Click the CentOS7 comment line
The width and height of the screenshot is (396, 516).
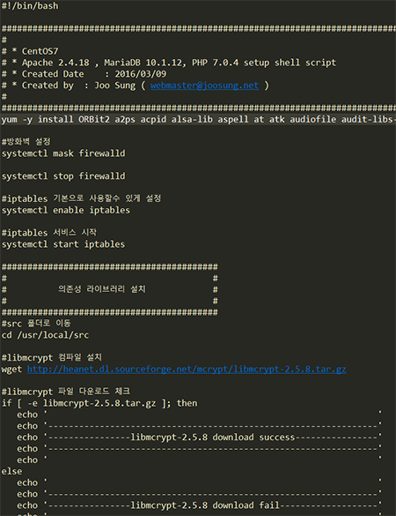(30, 51)
